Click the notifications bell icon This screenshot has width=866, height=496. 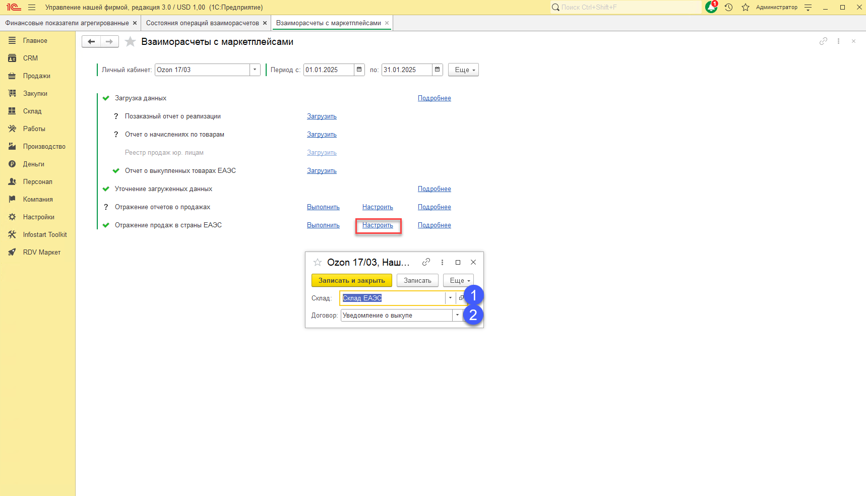(x=711, y=7)
